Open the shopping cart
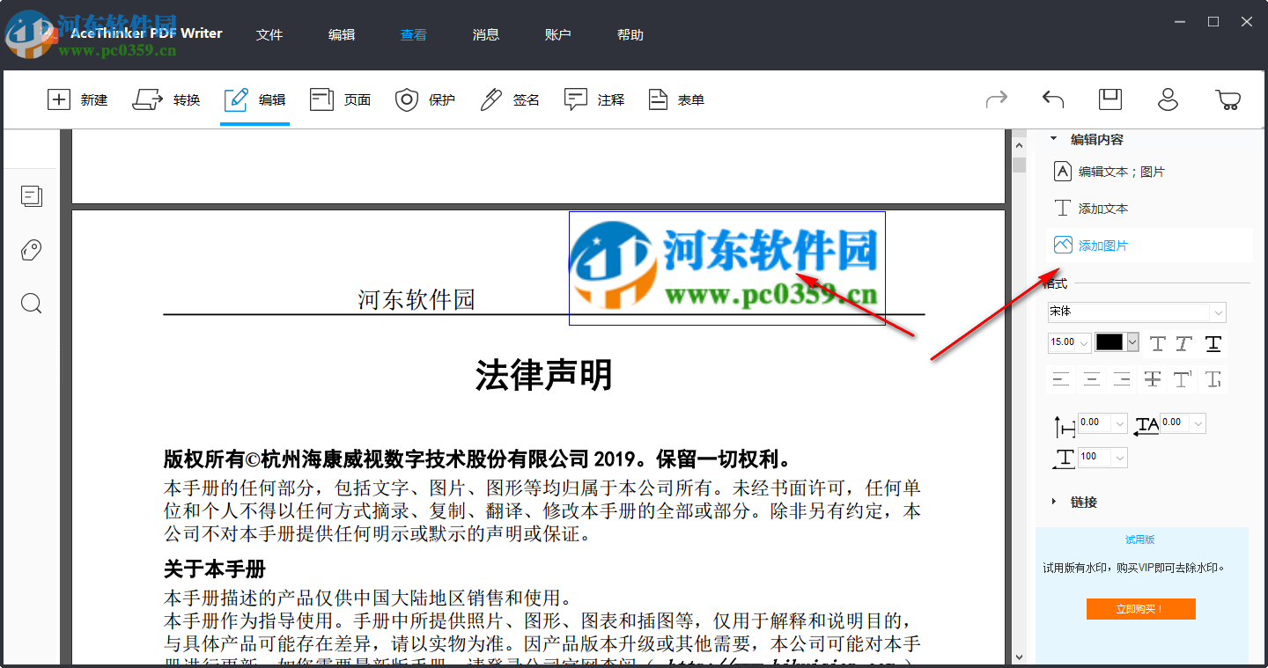Image resolution: width=1268 pixels, height=668 pixels. (x=1226, y=99)
